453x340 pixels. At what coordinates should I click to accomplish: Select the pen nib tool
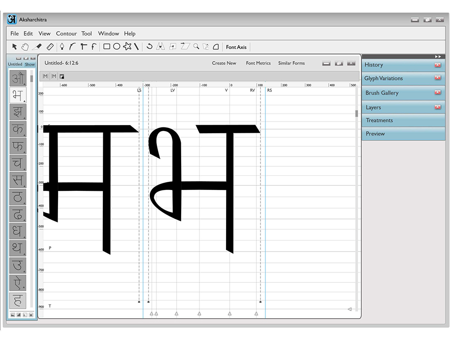coord(62,47)
